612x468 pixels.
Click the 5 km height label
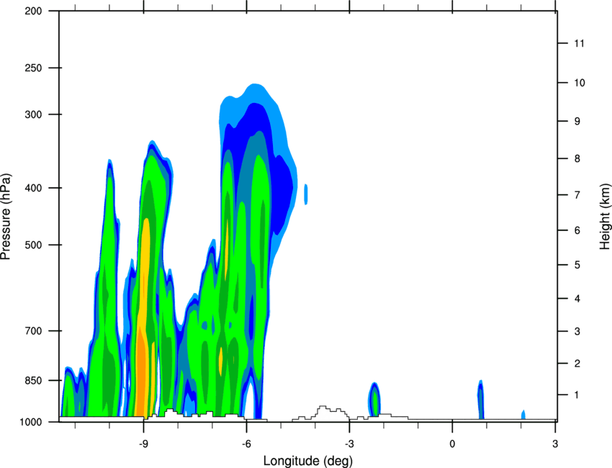point(577,265)
